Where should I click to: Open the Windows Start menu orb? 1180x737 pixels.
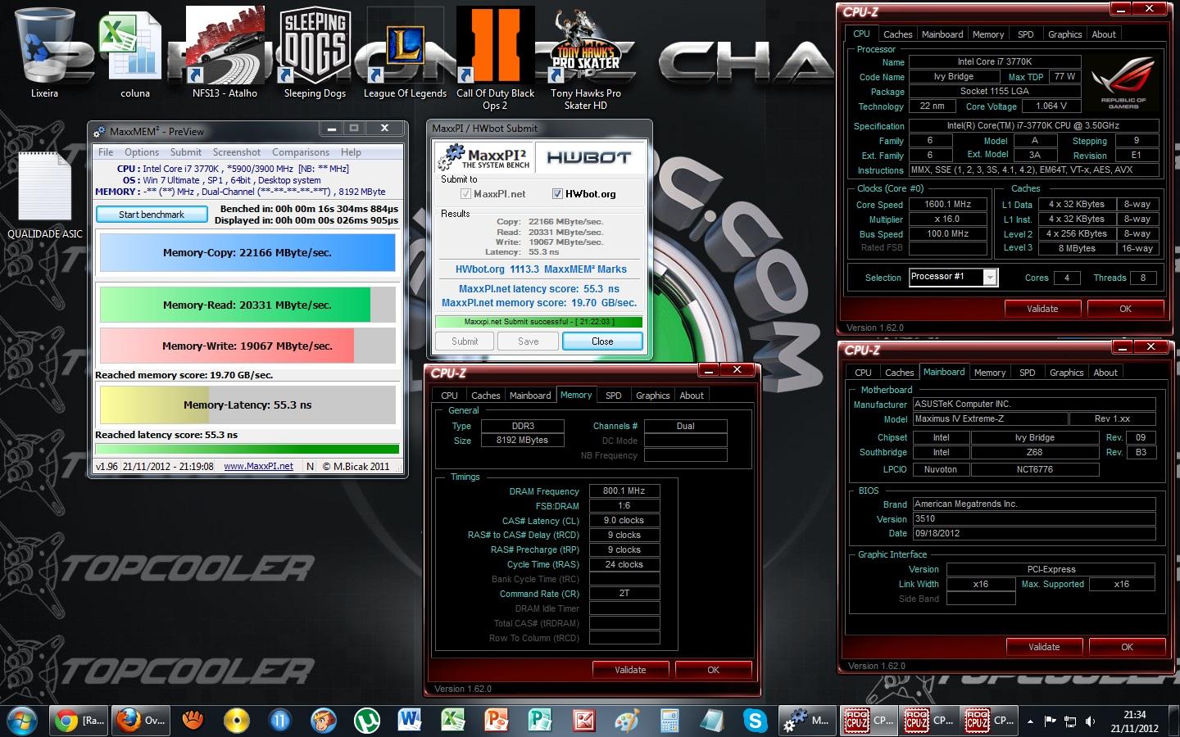tap(22, 721)
